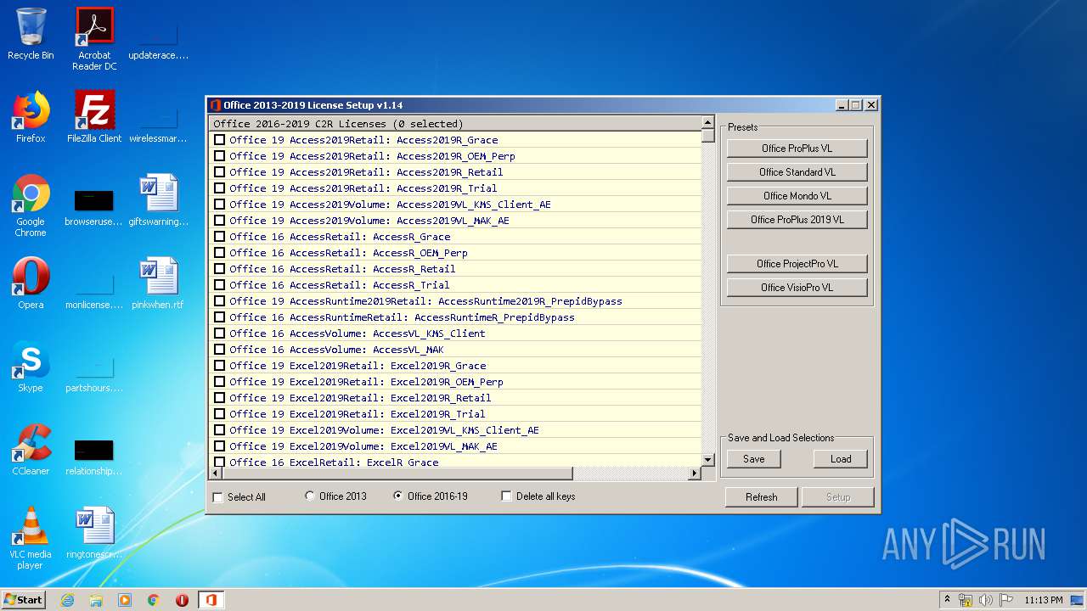Click the Office License Setup taskbar button
This screenshot has height=611, width=1087.
(x=211, y=600)
